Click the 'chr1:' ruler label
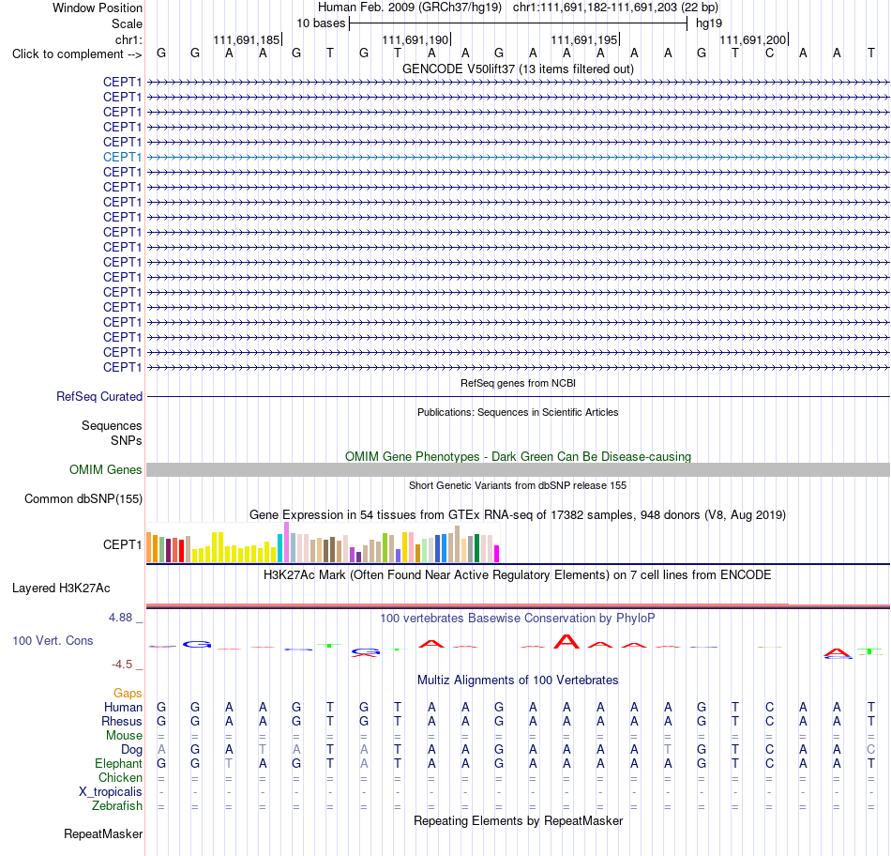The image size is (891, 856). coord(128,39)
